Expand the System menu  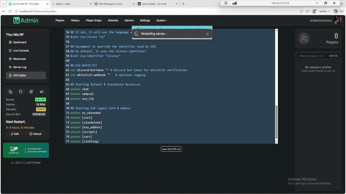tap(162, 20)
